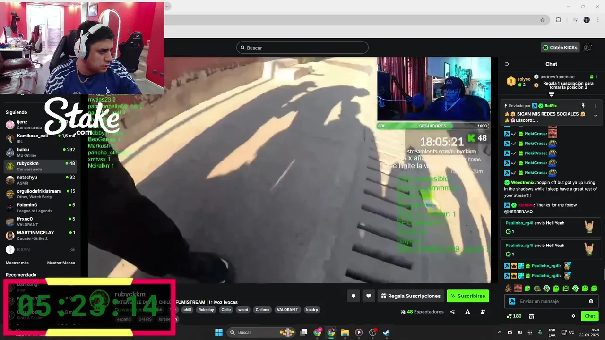
Task: Open File Explorer from the taskbar
Action: (345, 332)
